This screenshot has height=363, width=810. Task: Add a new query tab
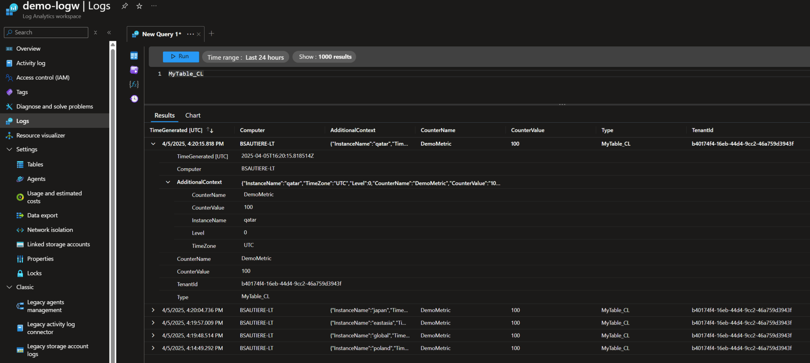tap(211, 34)
